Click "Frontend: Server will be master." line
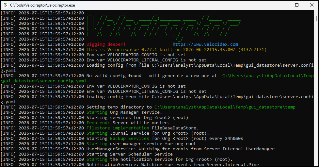Screen dimensions: 319x167 (128, 123)
